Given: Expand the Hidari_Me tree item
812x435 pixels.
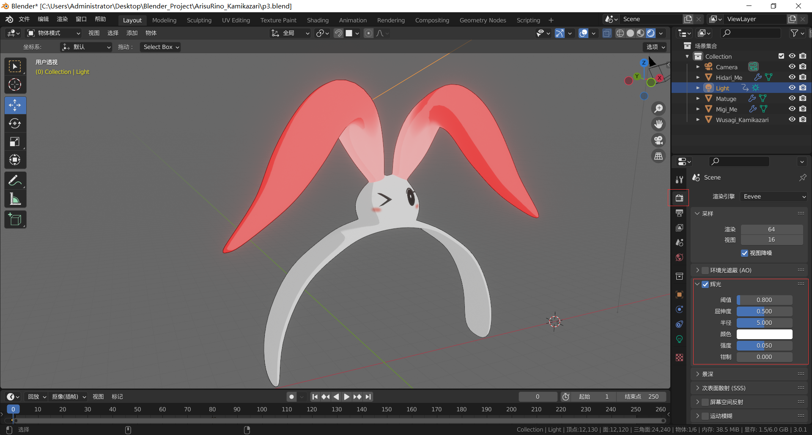Looking at the screenshot, I should (698, 77).
